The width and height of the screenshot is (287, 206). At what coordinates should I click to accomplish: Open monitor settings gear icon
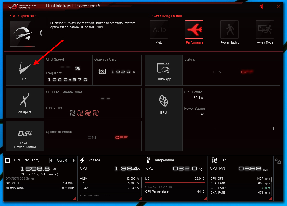coord(278,161)
